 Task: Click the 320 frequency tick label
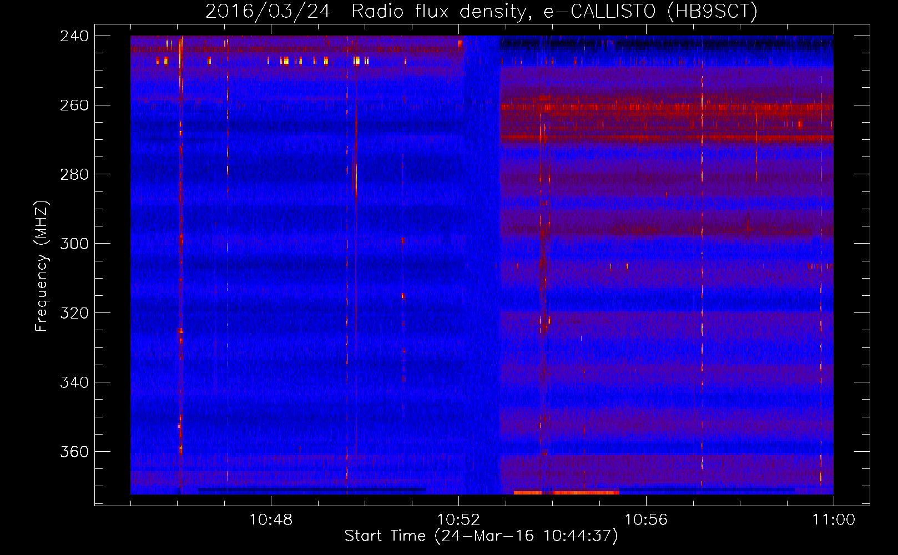74,314
